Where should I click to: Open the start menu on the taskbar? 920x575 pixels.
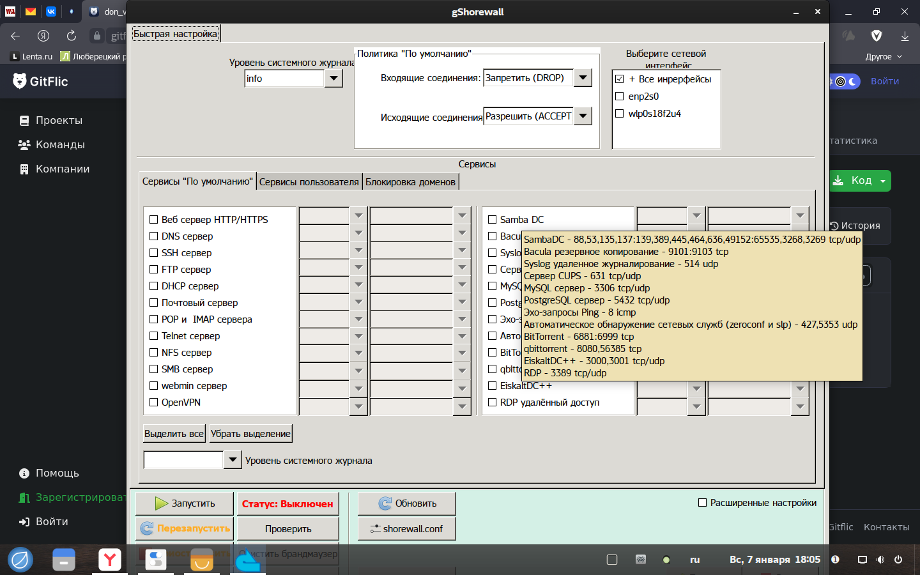point(20,560)
